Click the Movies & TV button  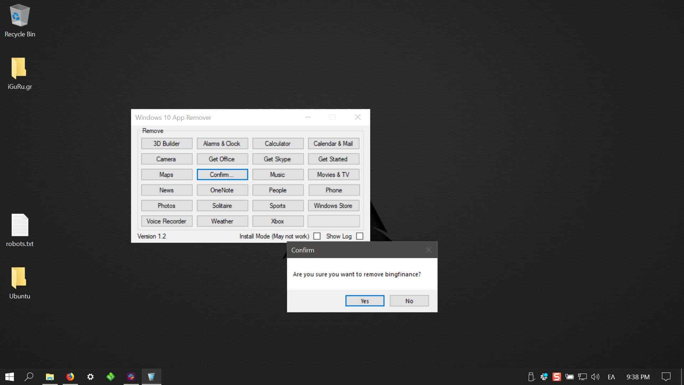point(333,175)
